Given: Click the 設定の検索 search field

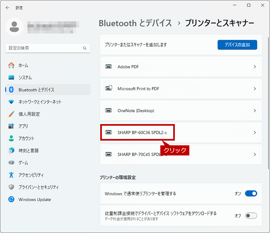Looking at the screenshot, I should point(48,48).
